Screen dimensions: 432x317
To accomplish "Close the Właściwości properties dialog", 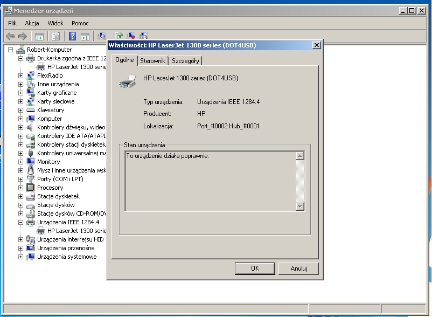I will pos(317,45).
